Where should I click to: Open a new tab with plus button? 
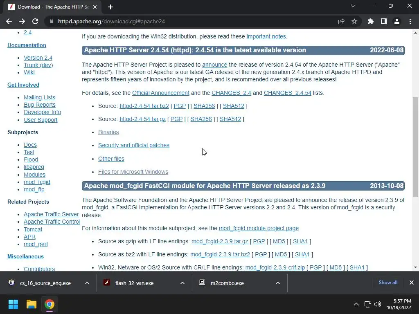[110, 7]
